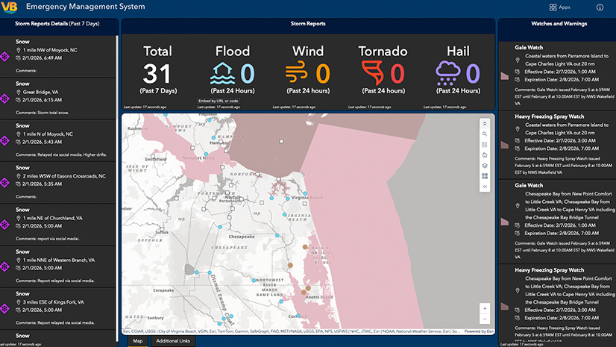Click the Flood count value 0

(248, 73)
